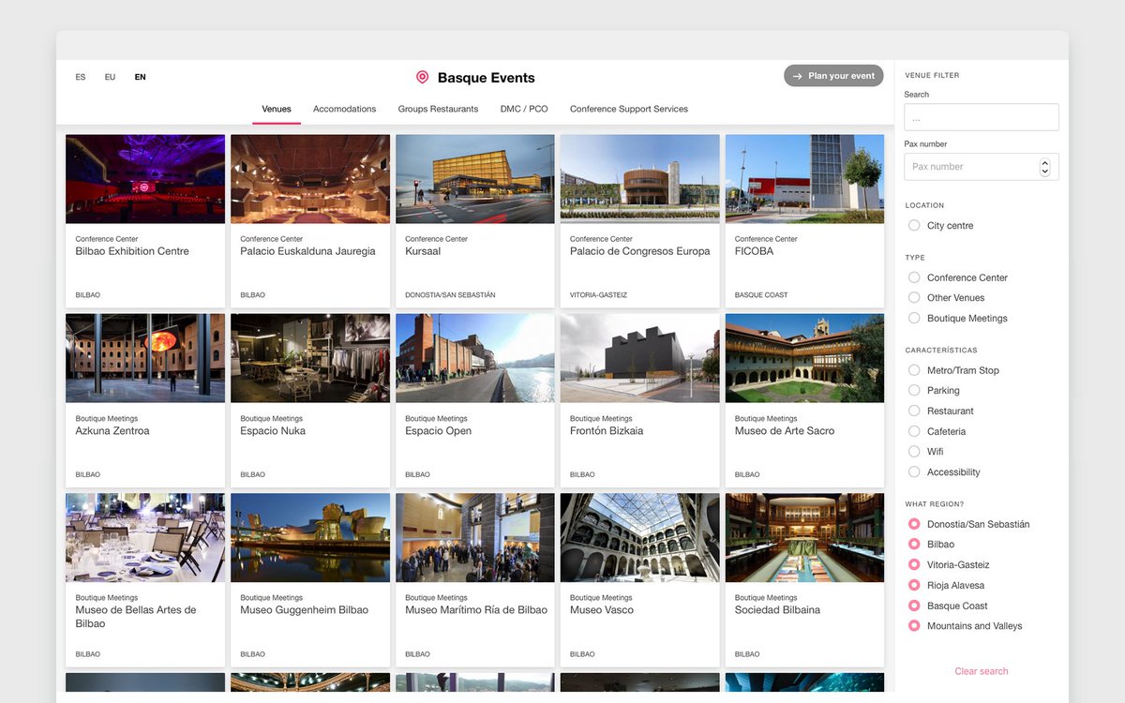Switch language to ES
This screenshot has width=1125, height=703.
[81, 77]
